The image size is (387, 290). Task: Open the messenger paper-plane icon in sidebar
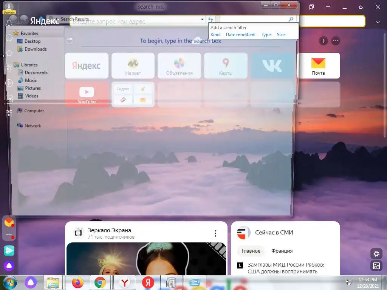[x=9, y=251]
